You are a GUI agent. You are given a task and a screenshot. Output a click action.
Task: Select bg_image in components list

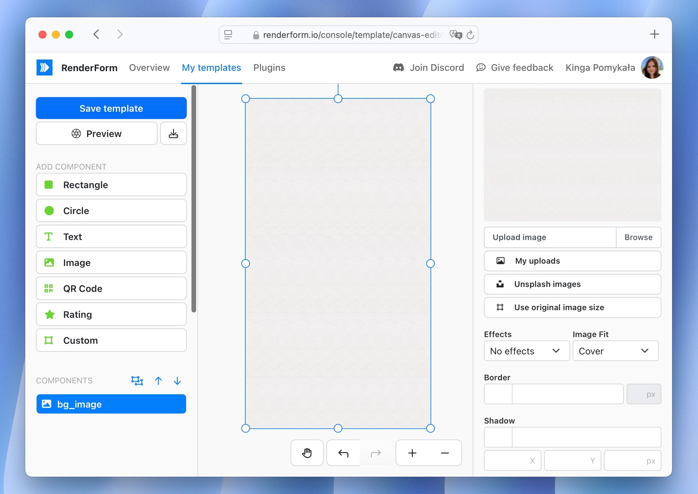click(111, 404)
